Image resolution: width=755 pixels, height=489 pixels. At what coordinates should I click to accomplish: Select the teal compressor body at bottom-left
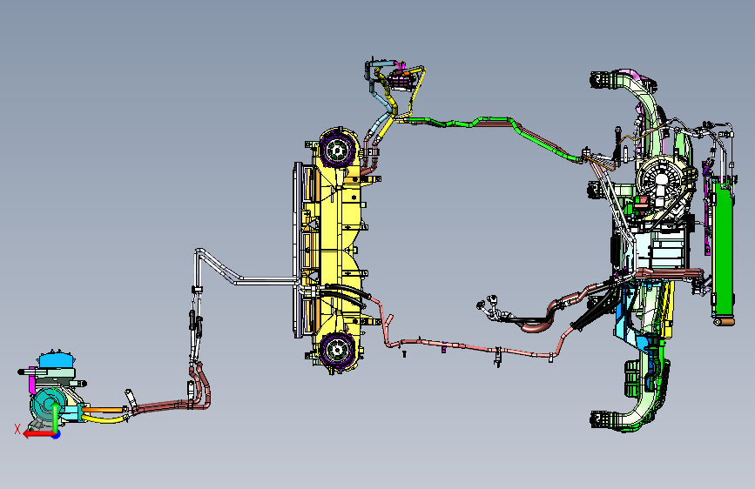[x=48, y=405]
